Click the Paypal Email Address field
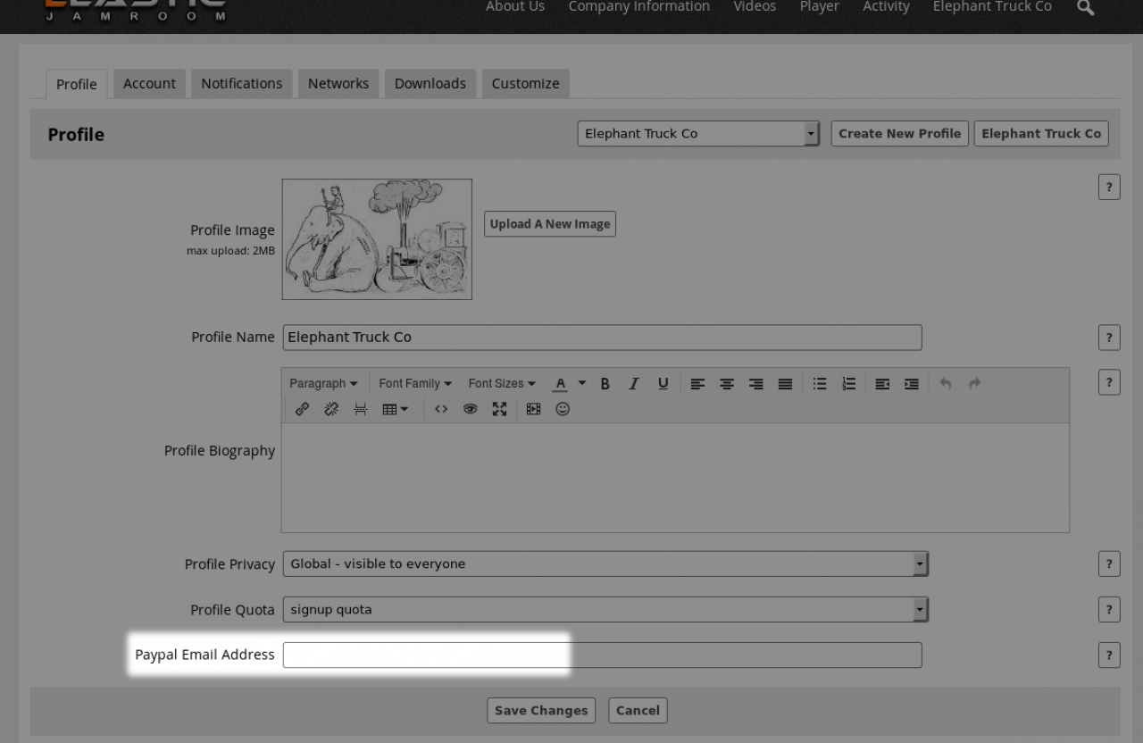Viewport: 1143px width, 743px height. click(602, 655)
